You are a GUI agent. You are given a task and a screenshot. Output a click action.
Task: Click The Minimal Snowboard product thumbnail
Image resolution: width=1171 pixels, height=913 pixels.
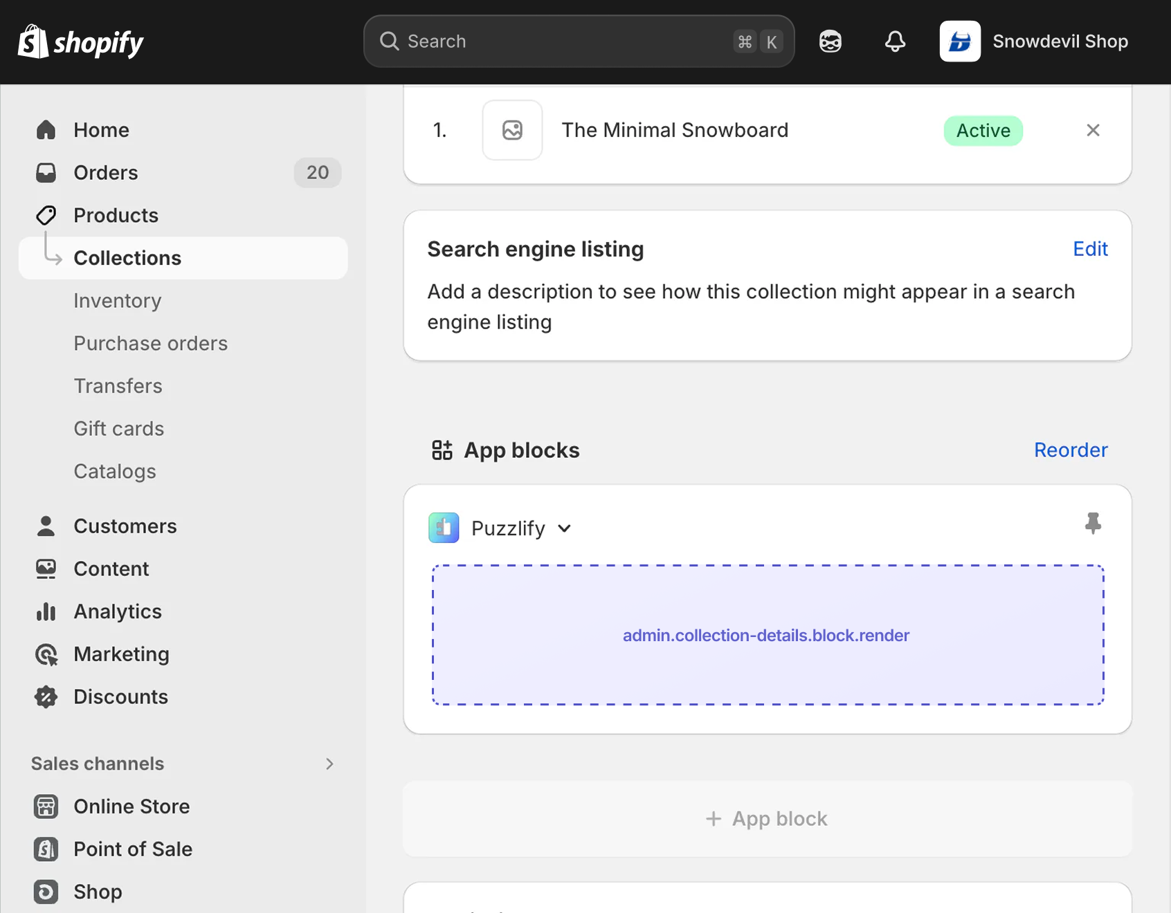pos(512,130)
